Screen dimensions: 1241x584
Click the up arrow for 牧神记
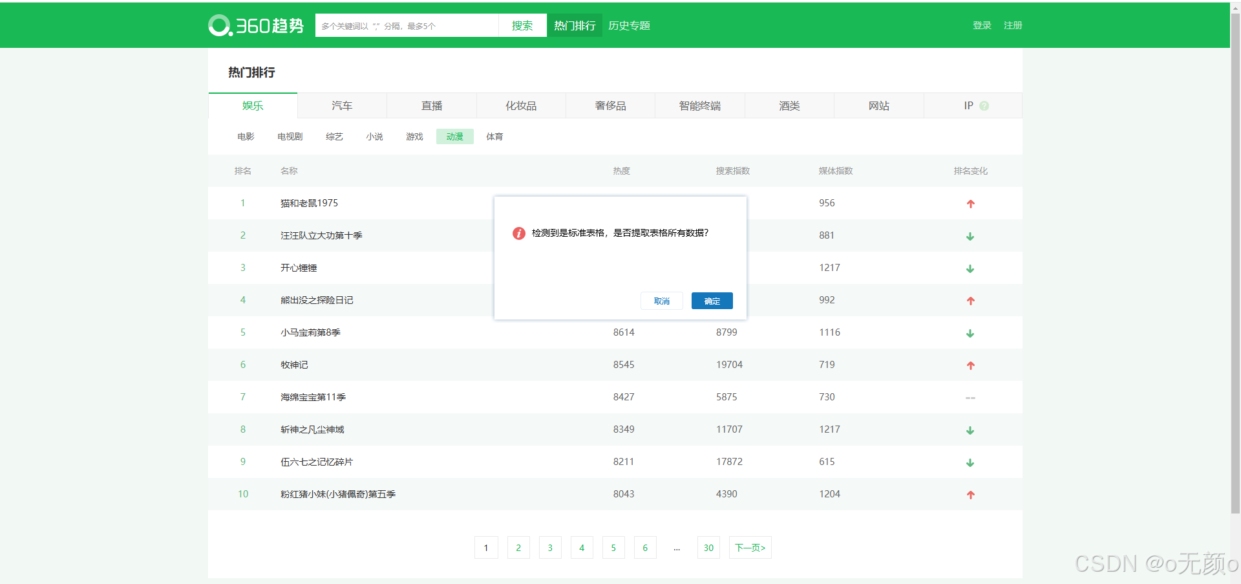(970, 365)
